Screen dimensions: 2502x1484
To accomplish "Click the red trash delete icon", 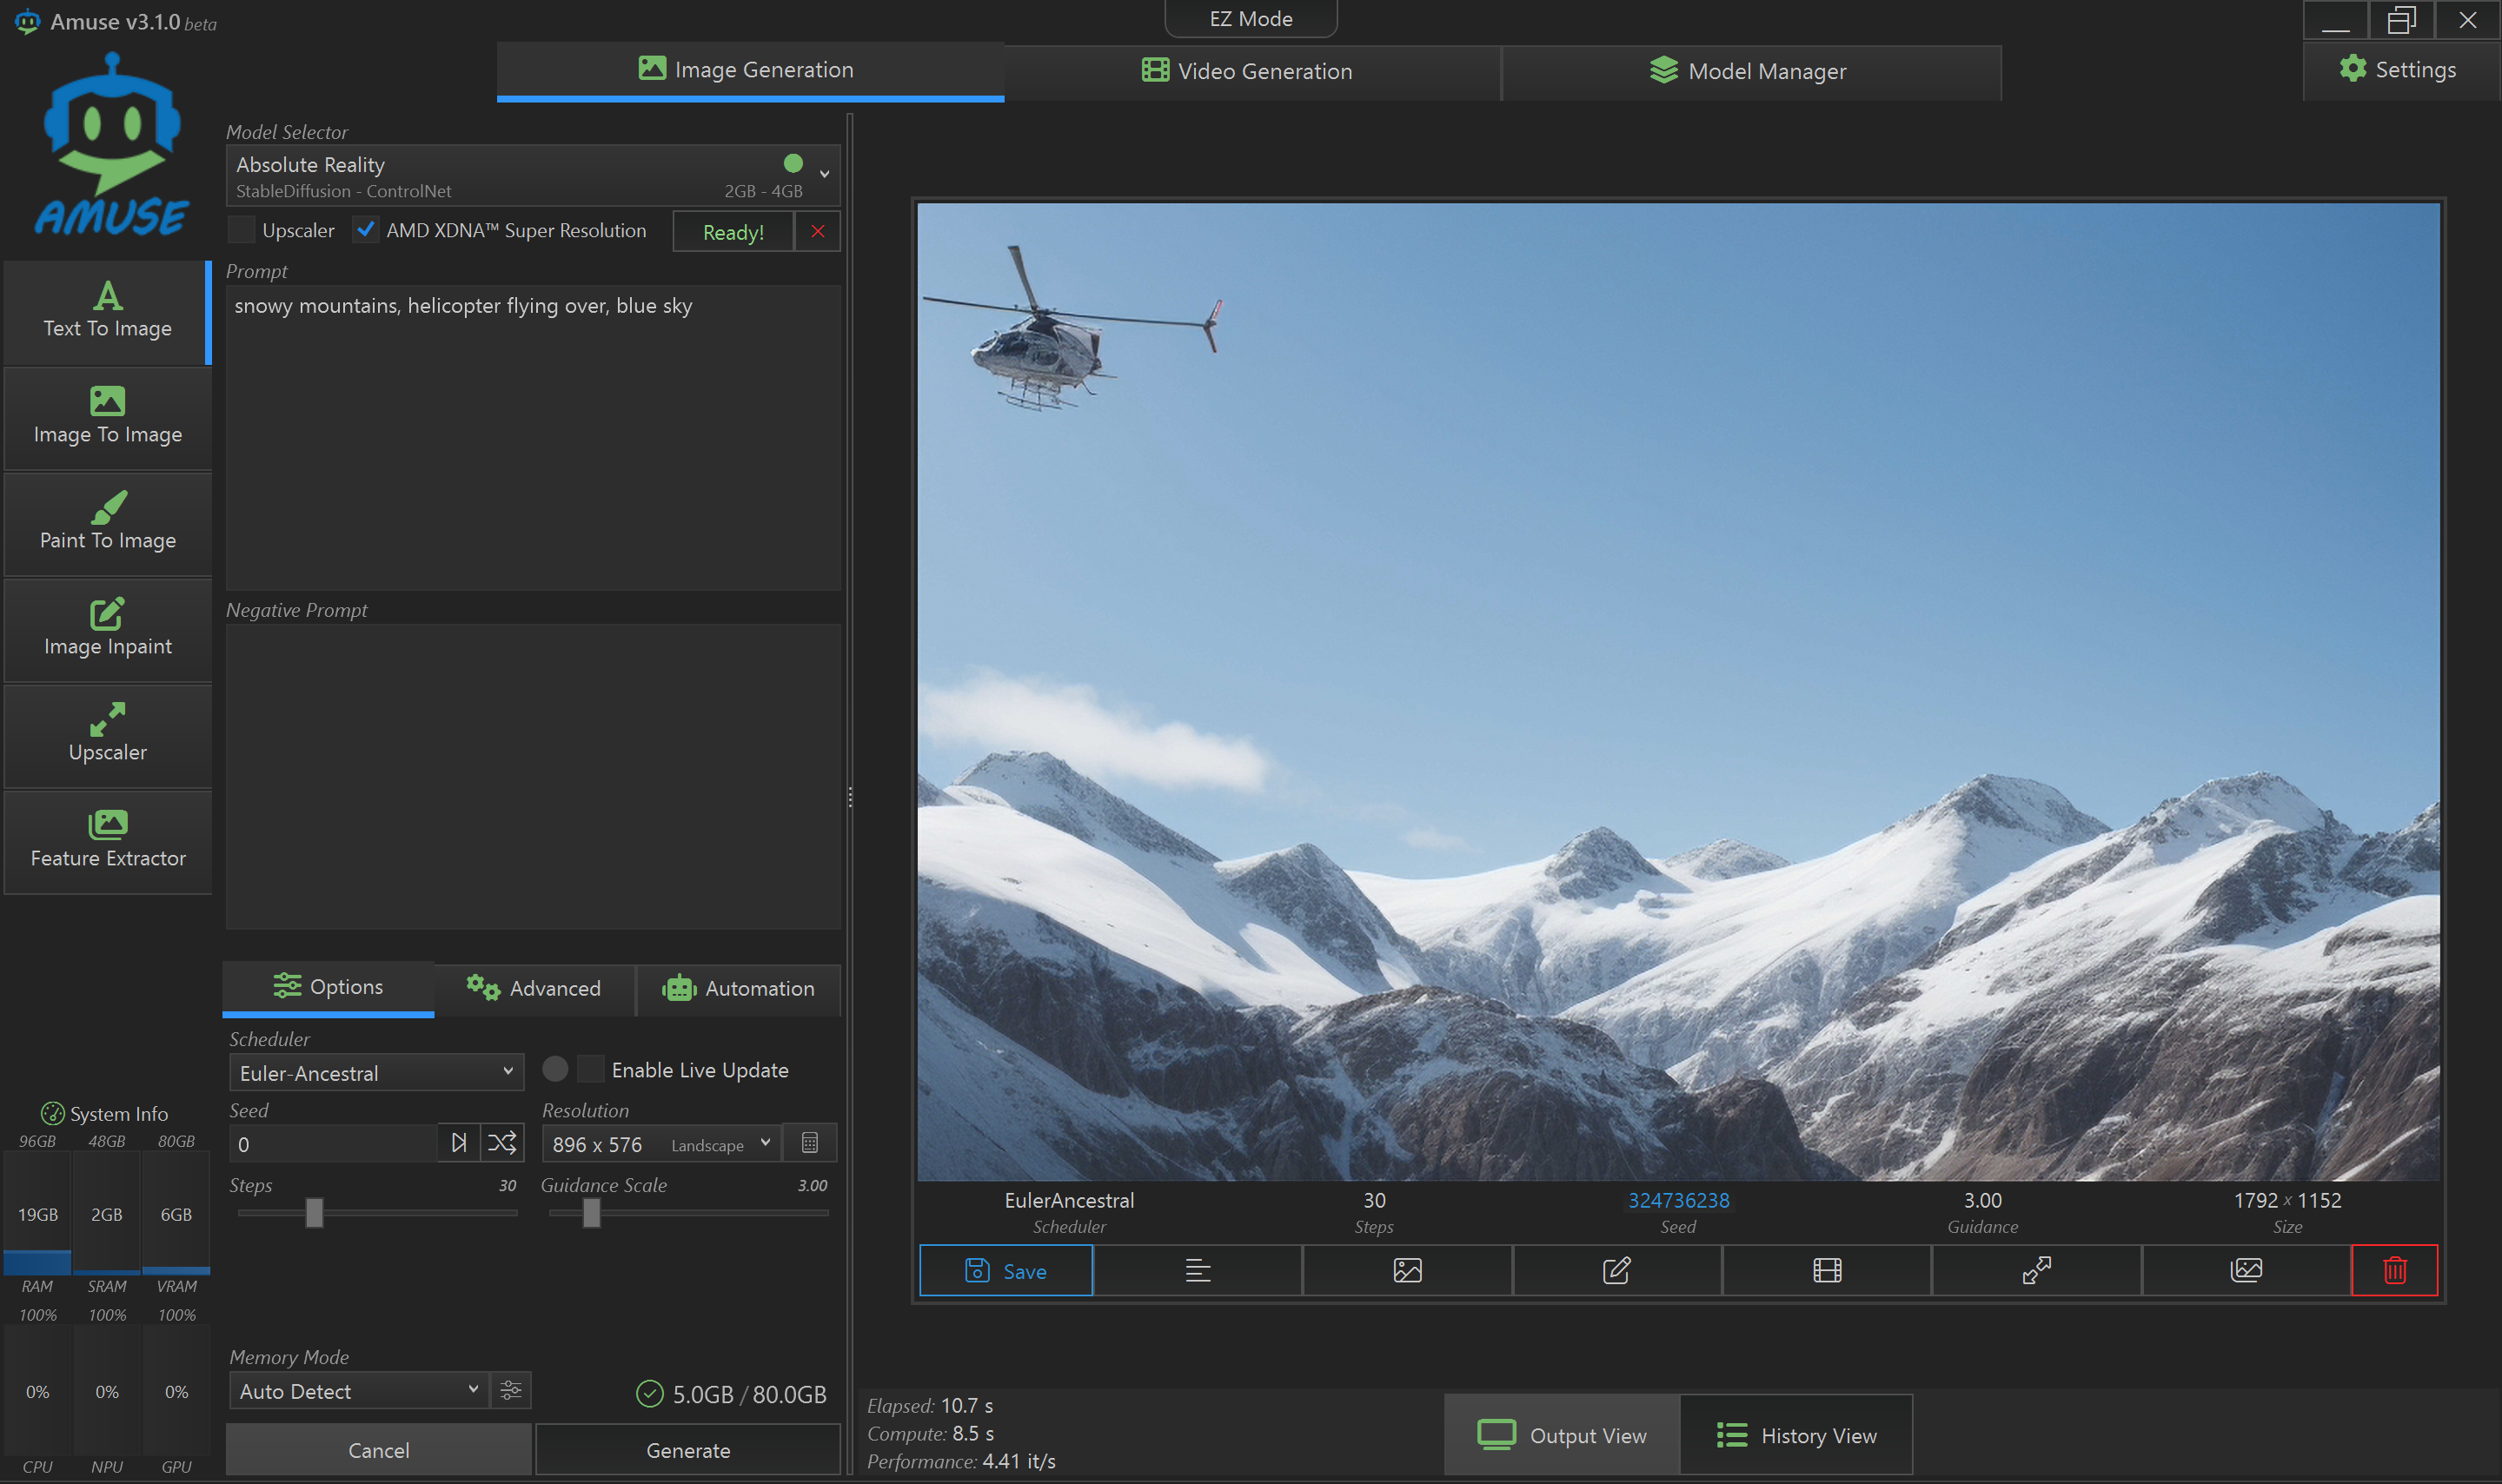I will coord(2394,1270).
